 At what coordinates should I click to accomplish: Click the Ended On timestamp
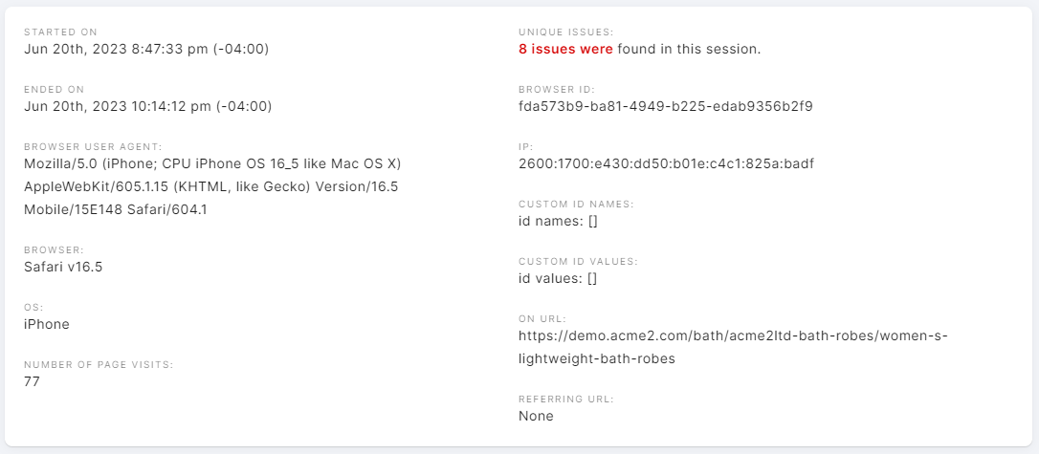147,106
